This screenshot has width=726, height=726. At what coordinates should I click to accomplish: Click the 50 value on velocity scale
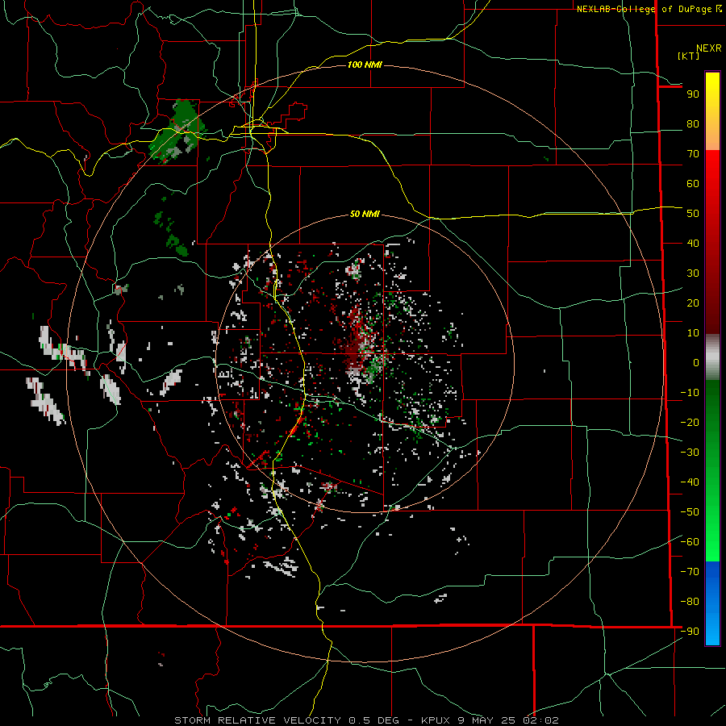coord(693,214)
